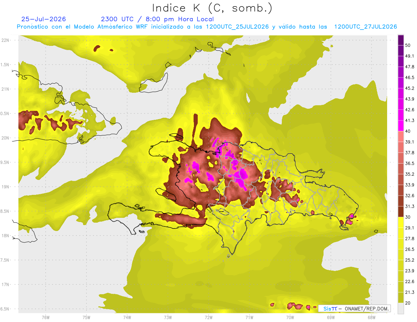Click the latitude label '21N'
417x322 pixels.
coord(5,89)
